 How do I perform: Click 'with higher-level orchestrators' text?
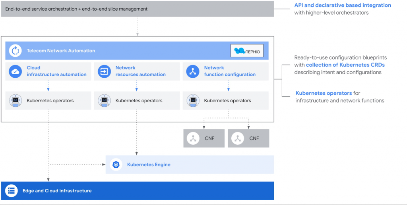331,13
